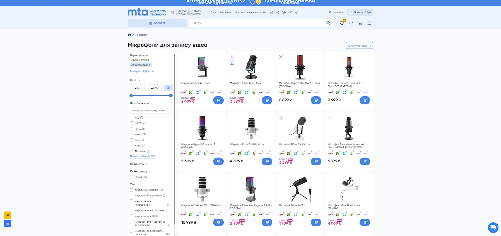Open the TikTok social link
Image resolution: width=501 pixels, height=236 pixels.
[297, 12]
